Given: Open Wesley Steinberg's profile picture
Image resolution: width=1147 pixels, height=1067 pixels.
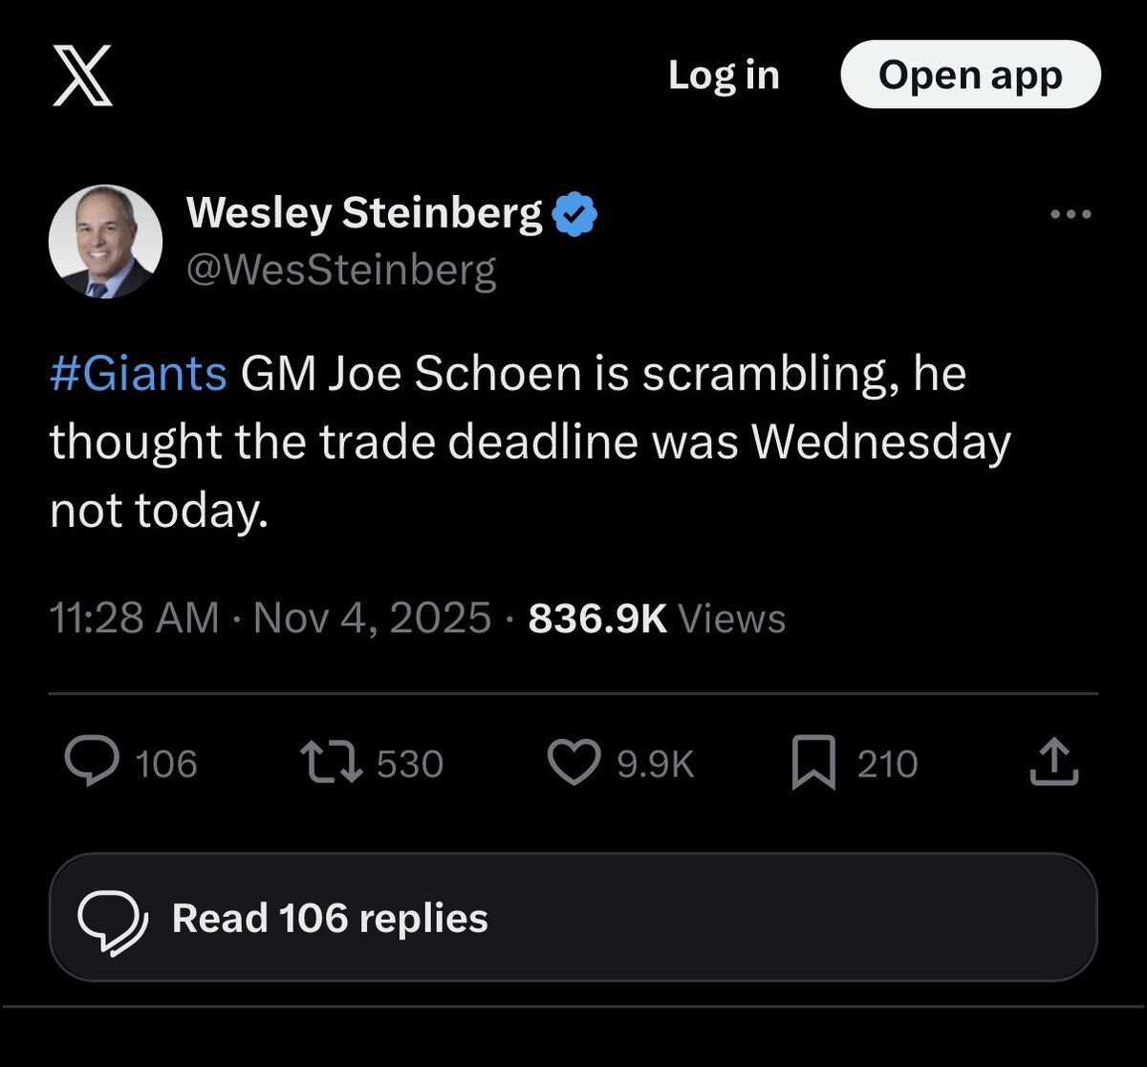Looking at the screenshot, I should coord(105,242).
